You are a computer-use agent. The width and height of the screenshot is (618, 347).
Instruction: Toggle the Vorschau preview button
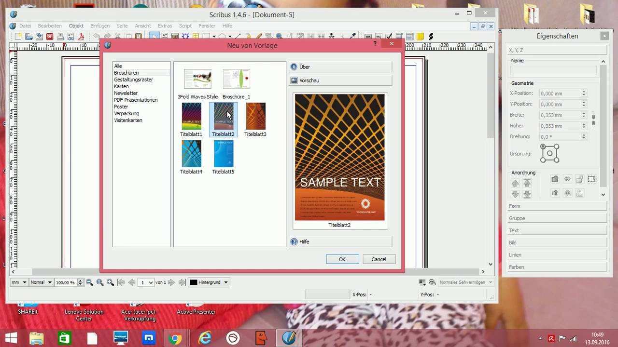pos(340,80)
